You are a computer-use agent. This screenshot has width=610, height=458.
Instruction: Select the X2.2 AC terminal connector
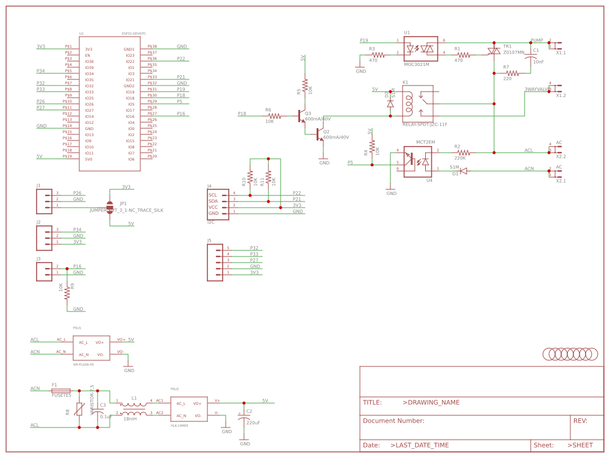click(556, 149)
